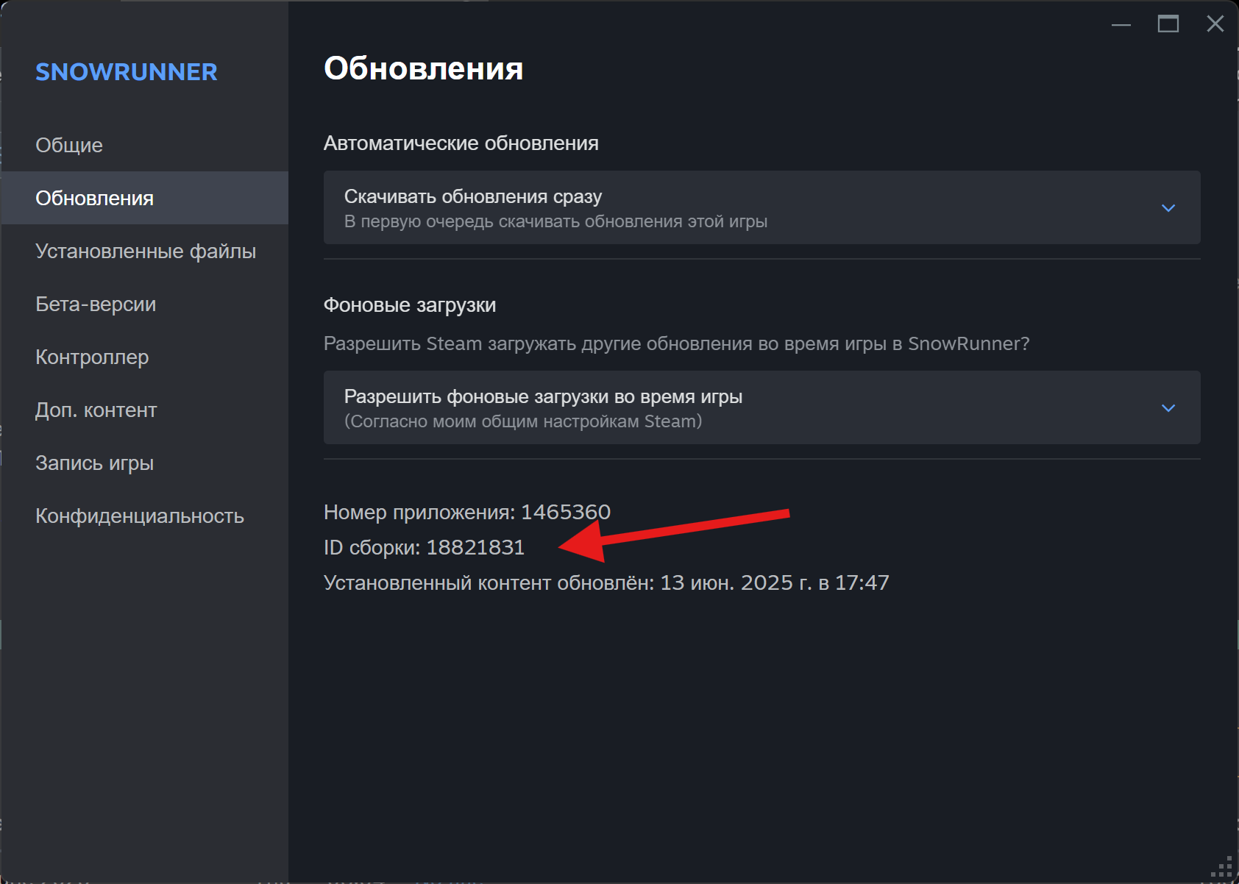Click the Автоматические обновления heading
This screenshot has width=1239, height=884.
(461, 143)
